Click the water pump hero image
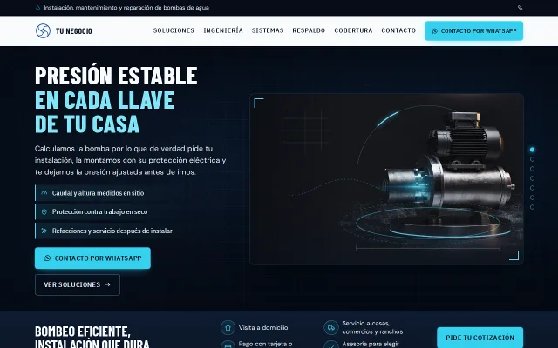This screenshot has height=348, width=558. point(387,179)
